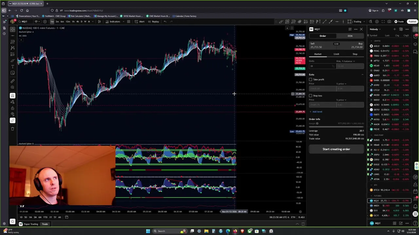Select the text annotation tool

[12, 67]
